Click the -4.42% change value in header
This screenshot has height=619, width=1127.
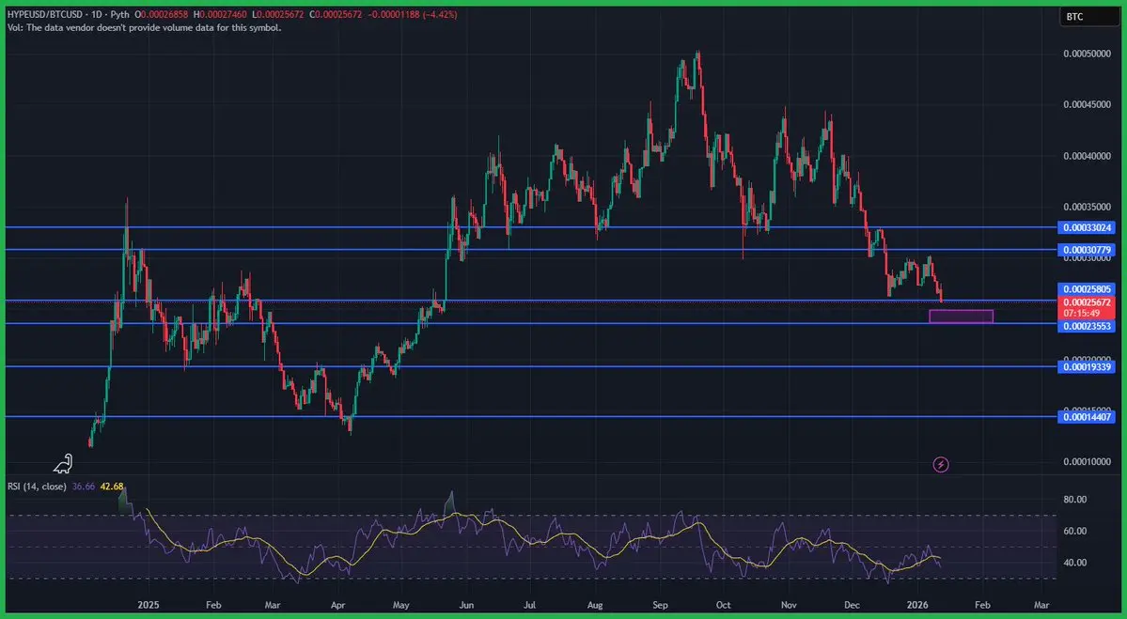[440, 14]
